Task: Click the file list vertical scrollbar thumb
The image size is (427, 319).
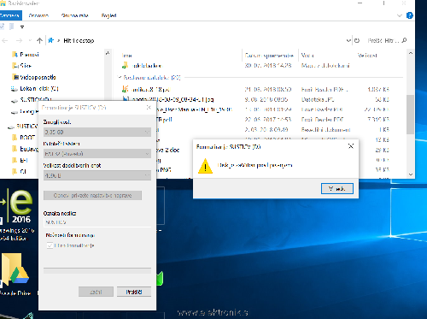Action: coord(410,114)
